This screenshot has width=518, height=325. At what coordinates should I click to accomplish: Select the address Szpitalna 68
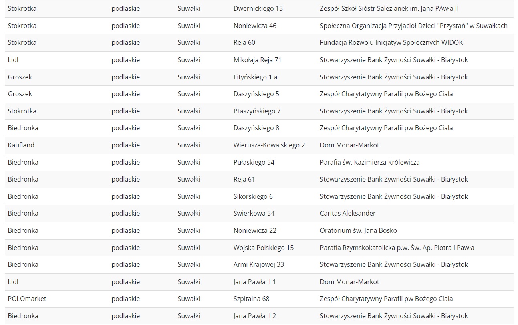point(252,299)
